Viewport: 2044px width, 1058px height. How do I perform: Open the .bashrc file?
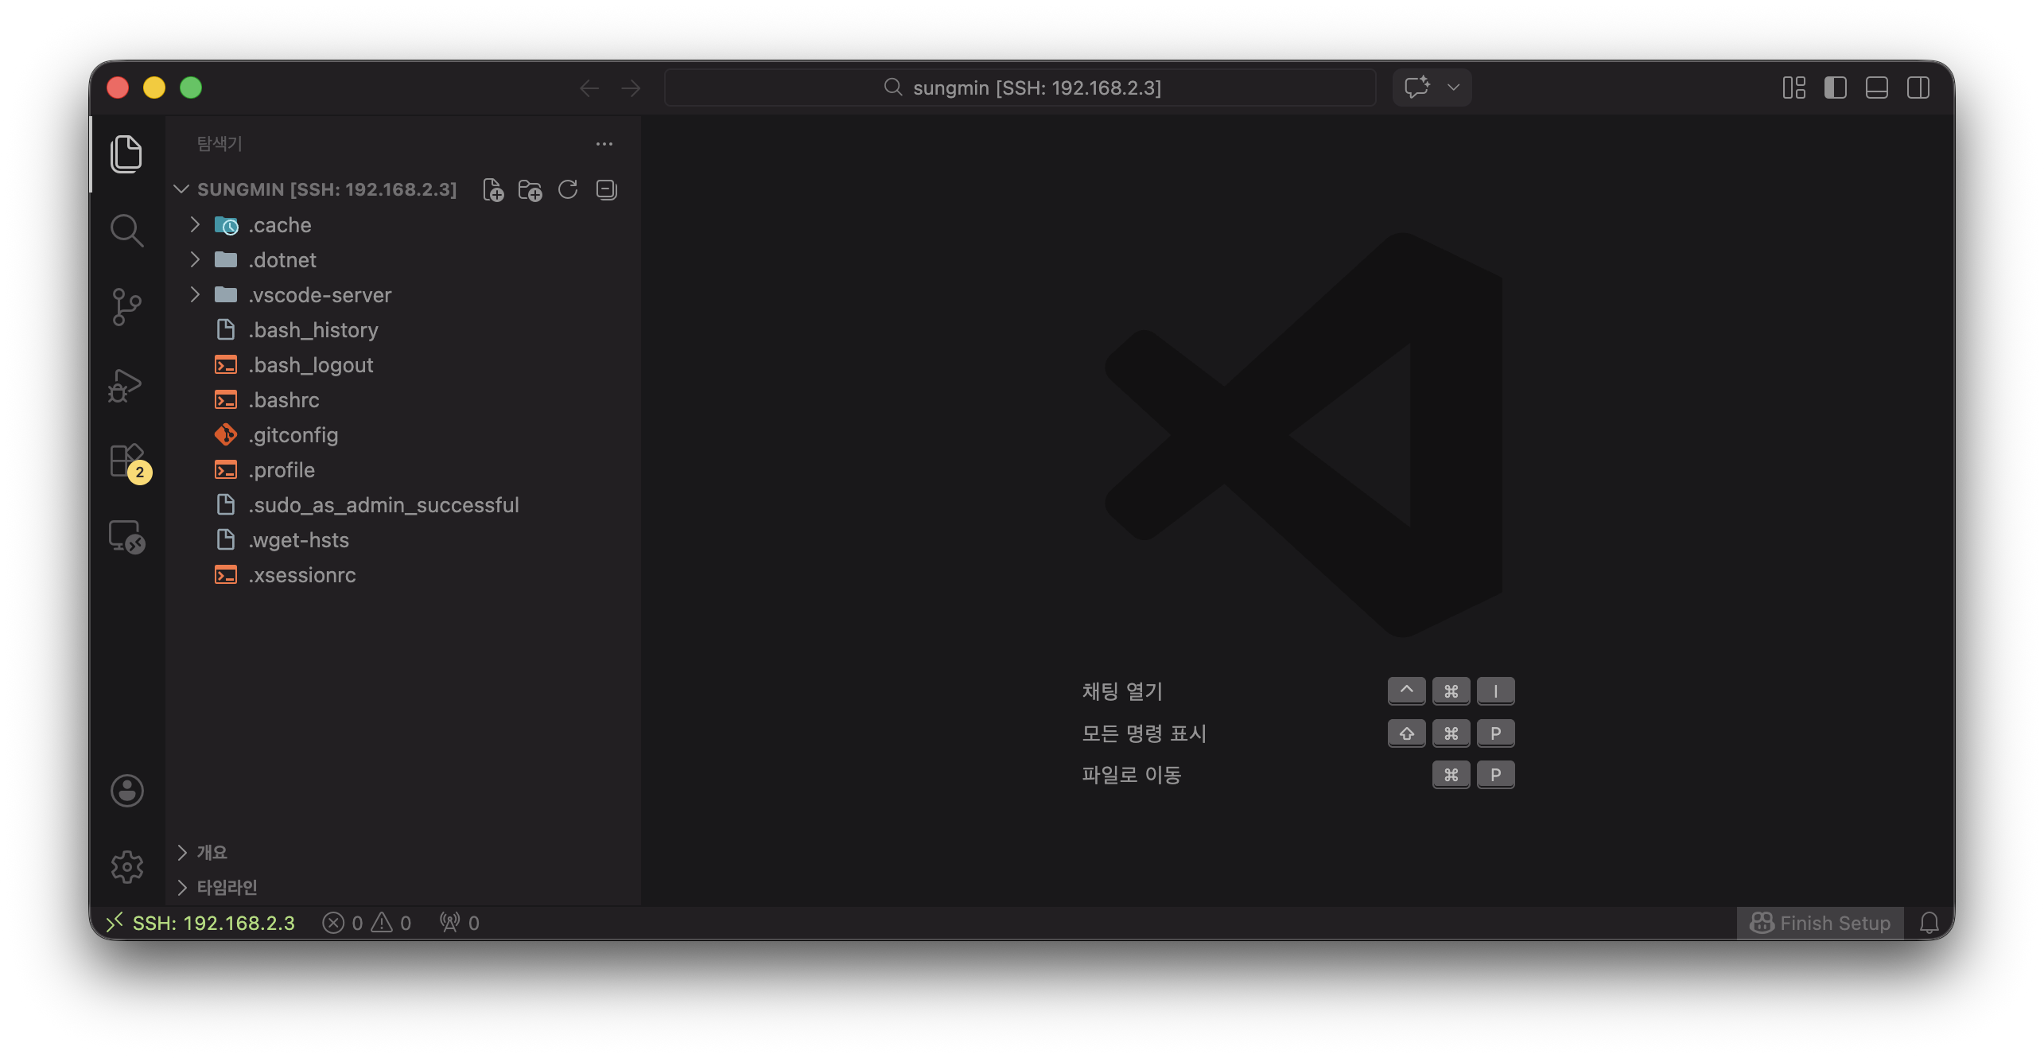click(403, 400)
